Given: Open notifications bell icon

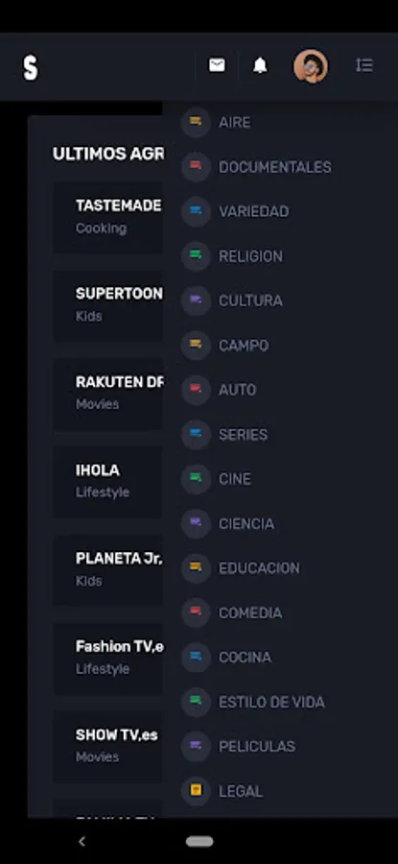Looking at the screenshot, I should [x=260, y=65].
